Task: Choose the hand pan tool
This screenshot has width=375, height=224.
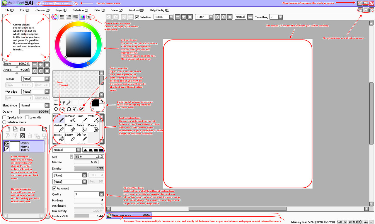Action: 75,109
